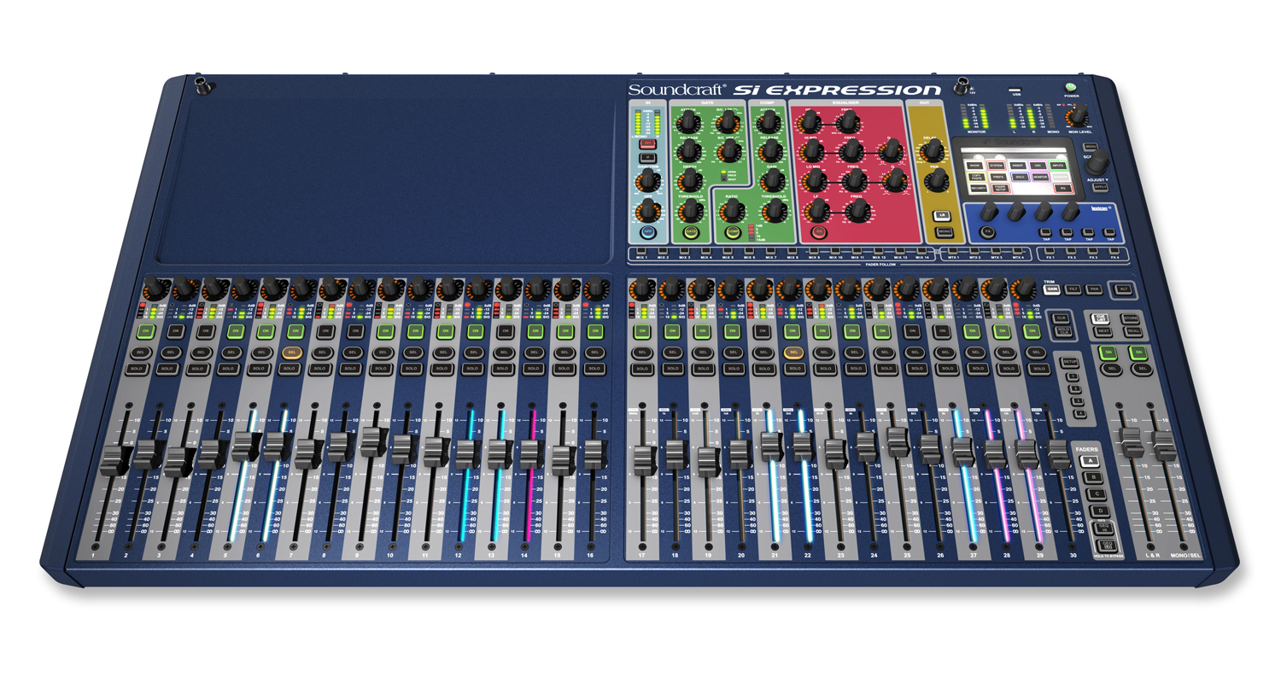Deselect the orange-lit SEL button on channel 6

point(292,352)
